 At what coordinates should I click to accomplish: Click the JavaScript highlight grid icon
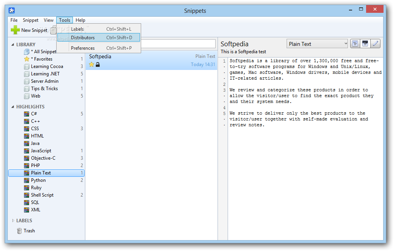pos(26,151)
